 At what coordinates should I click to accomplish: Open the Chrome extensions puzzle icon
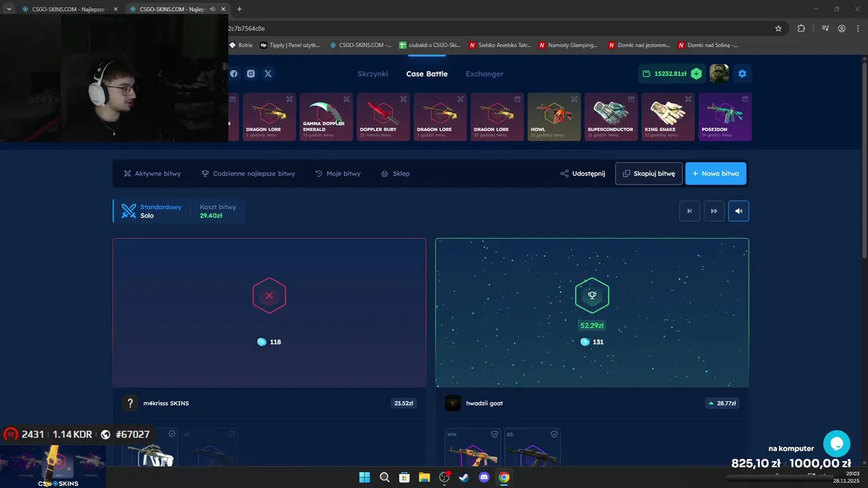click(801, 28)
